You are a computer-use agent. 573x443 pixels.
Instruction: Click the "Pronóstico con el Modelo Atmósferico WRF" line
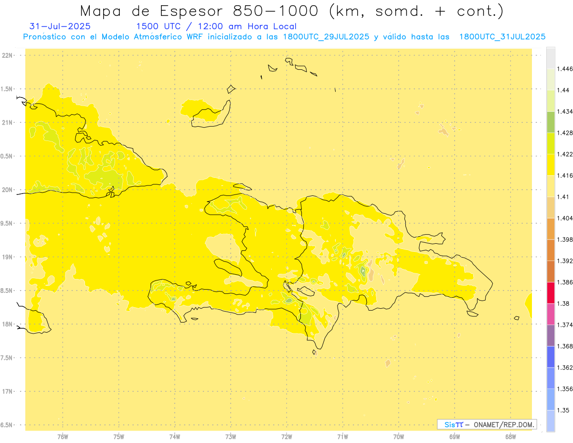285,37
